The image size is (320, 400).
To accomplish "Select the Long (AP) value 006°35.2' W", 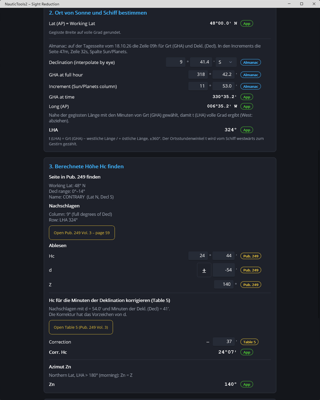I will coord(222,106).
